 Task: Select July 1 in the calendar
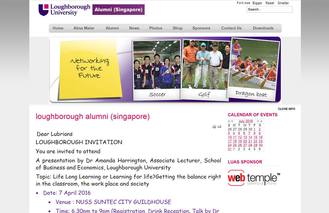coord(255,129)
